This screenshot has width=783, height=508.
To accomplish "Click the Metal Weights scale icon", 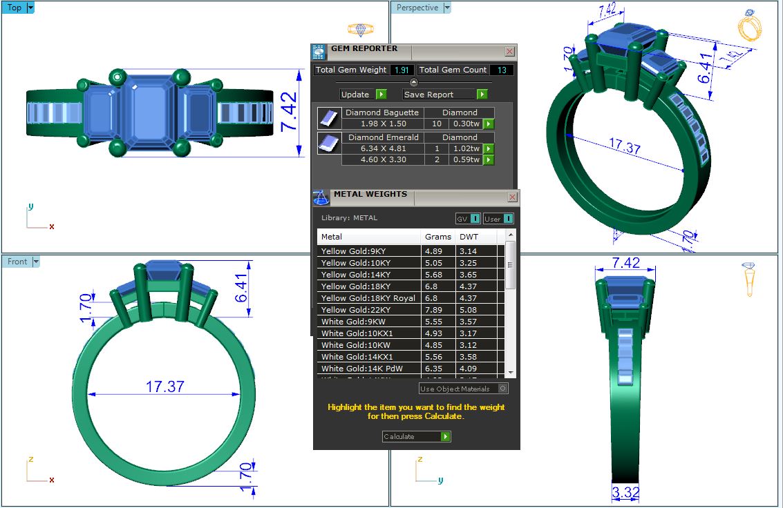I will (321, 197).
